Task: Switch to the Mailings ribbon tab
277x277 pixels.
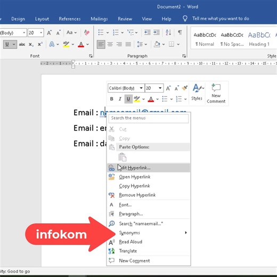Action: [x=99, y=19]
